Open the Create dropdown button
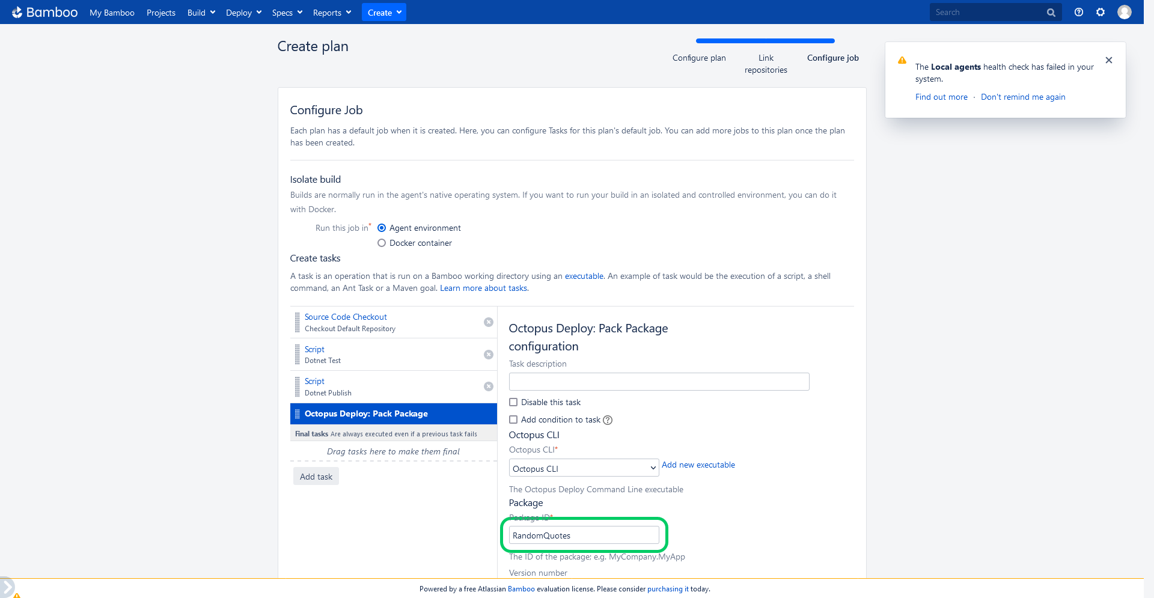1154x598 pixels. [384, 13]
